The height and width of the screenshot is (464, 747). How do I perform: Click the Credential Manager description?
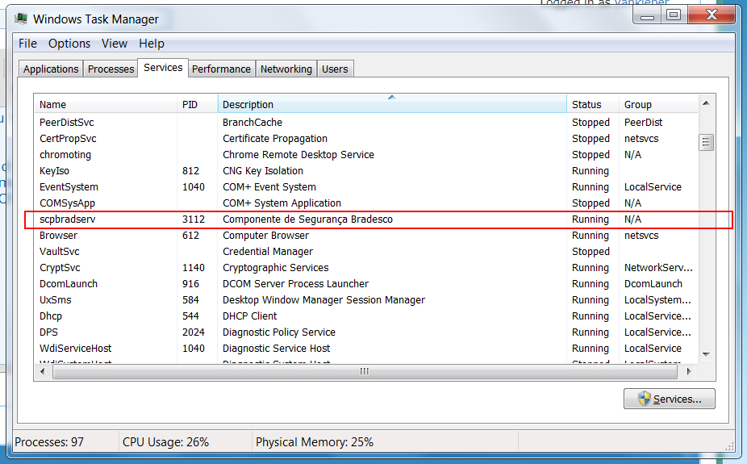pos(268,252)
